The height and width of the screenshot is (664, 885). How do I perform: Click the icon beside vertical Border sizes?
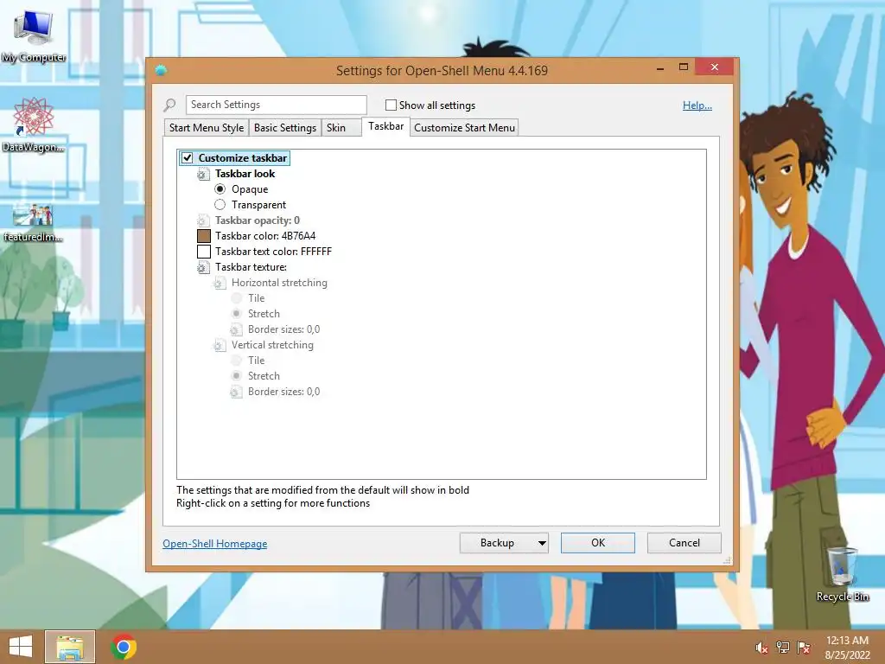tap(236, 392)
